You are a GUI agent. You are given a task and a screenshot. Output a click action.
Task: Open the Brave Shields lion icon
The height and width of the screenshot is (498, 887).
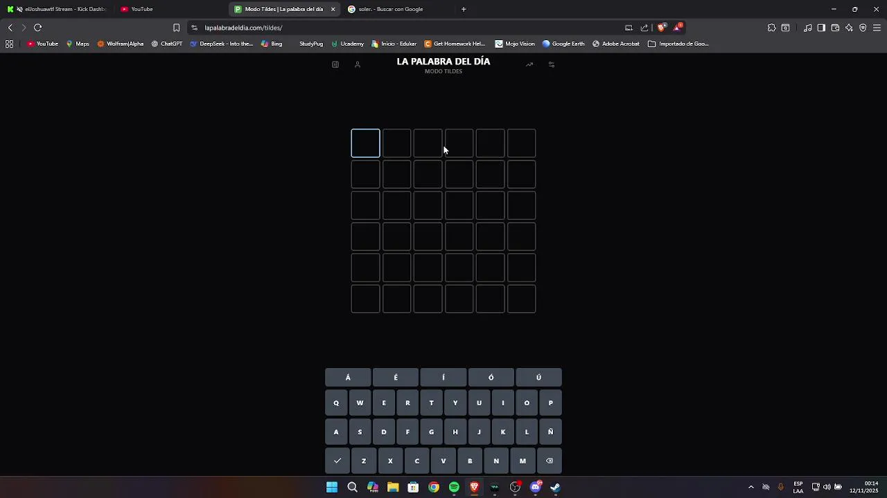[x=661, y=28]
